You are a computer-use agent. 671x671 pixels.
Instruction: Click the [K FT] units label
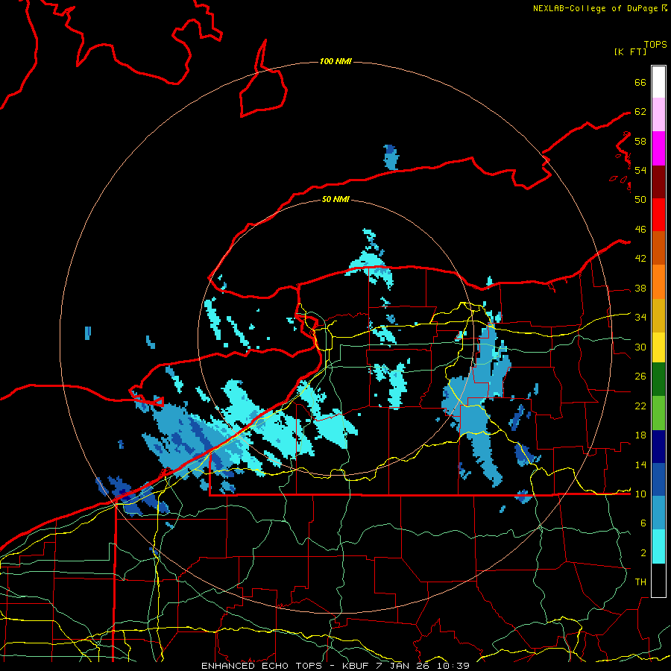tap(630, 51)
